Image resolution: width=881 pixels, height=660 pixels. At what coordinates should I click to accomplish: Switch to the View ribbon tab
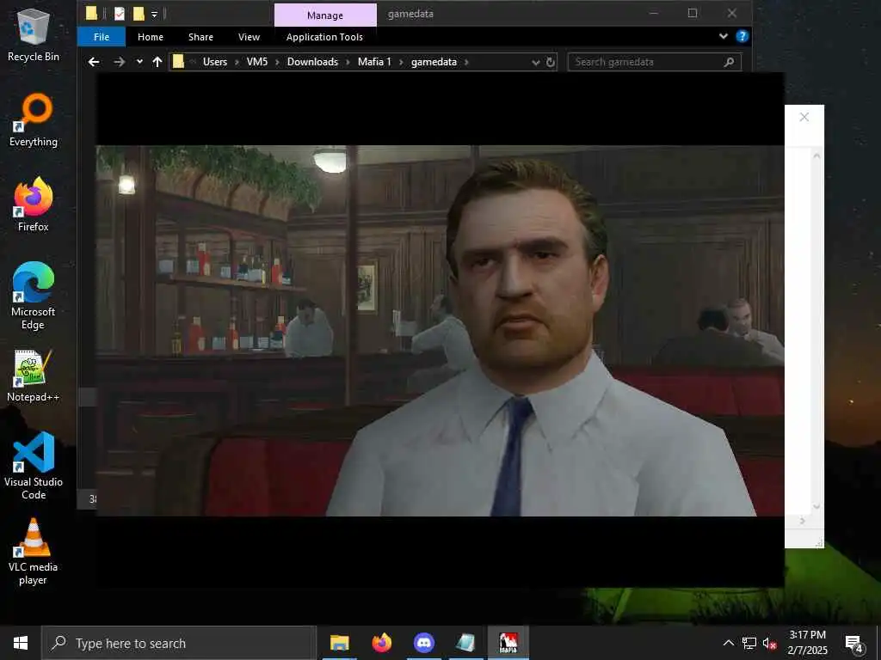(249, 37)
